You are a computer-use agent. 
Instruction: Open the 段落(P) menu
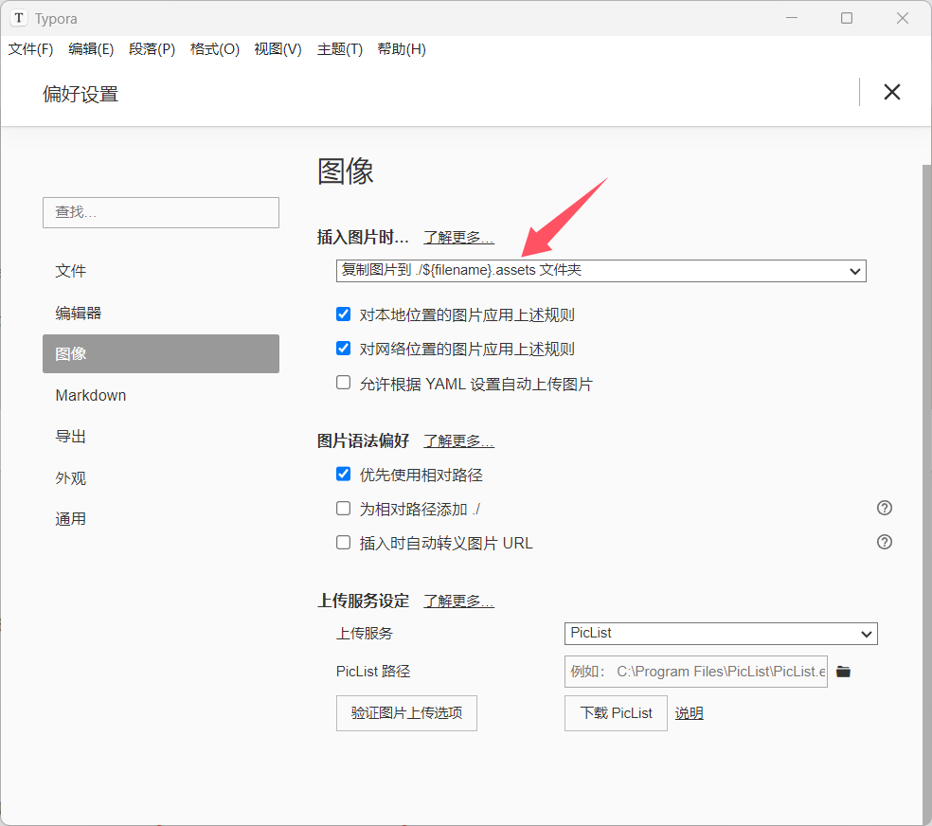tap(152, 49)
